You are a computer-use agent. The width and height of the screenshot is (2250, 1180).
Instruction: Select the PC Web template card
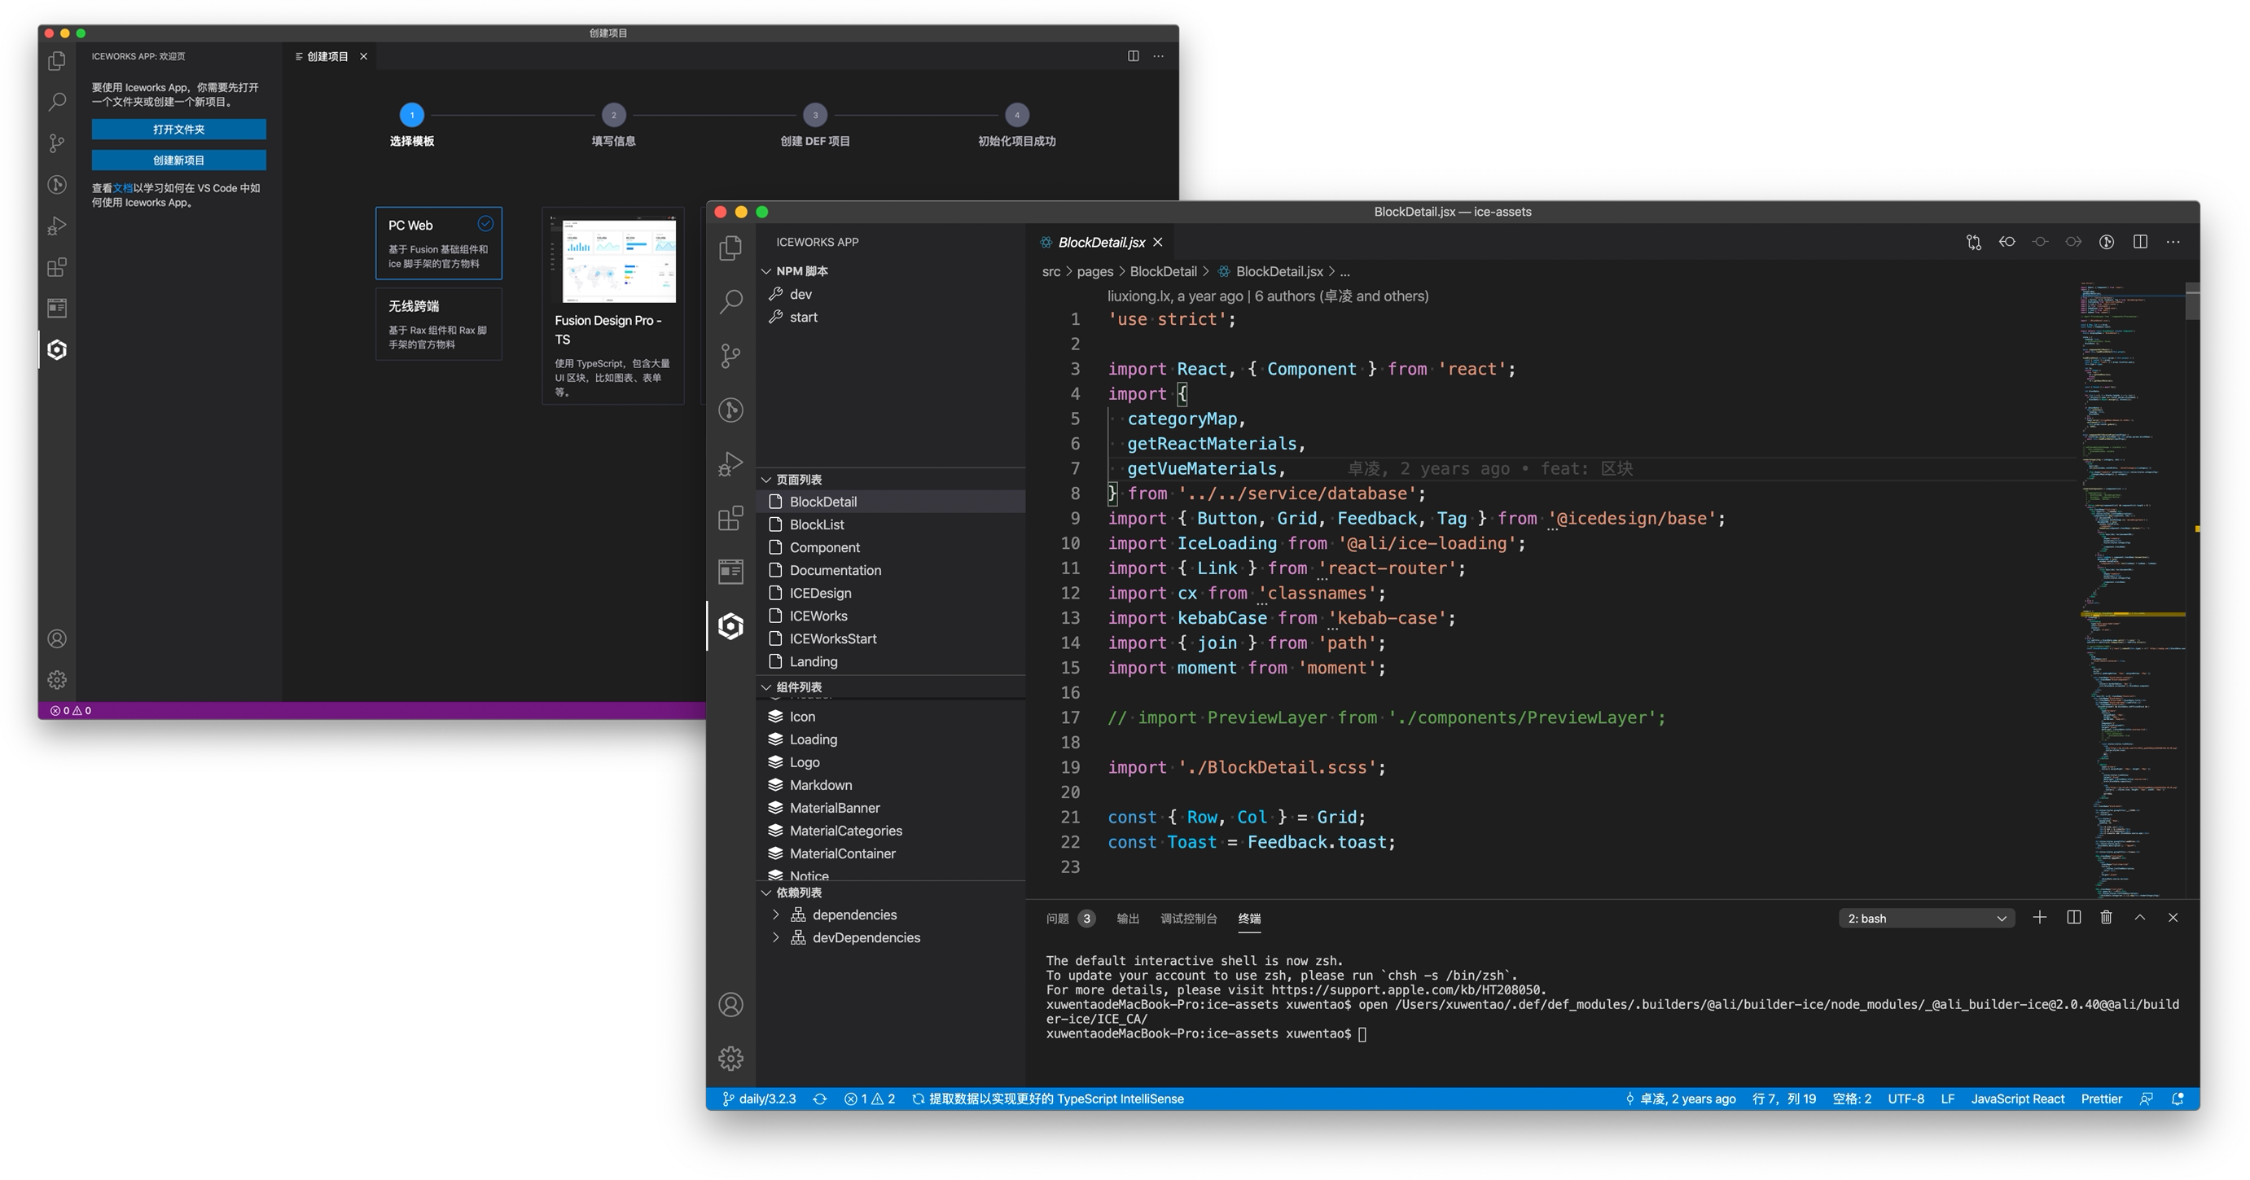pos(438,243)
